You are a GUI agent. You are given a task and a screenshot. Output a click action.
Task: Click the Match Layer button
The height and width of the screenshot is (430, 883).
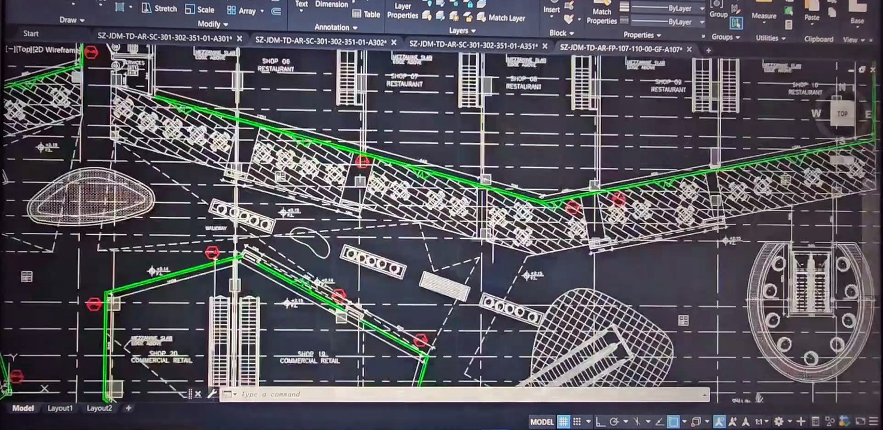[x=501, y=17]
